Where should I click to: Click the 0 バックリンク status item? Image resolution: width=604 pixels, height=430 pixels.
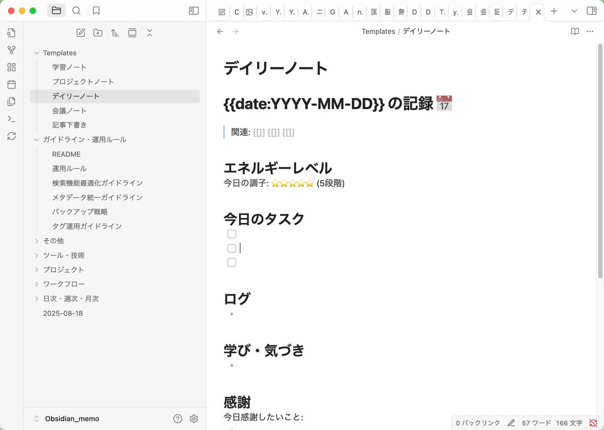[478, 423]
